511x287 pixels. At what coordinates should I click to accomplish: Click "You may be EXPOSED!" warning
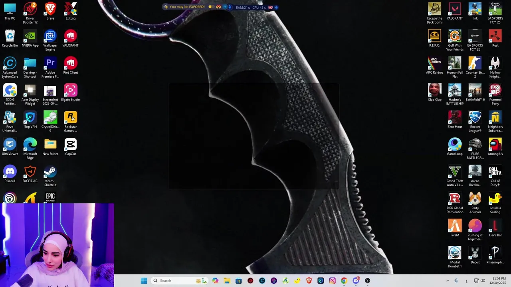(187, 7)
